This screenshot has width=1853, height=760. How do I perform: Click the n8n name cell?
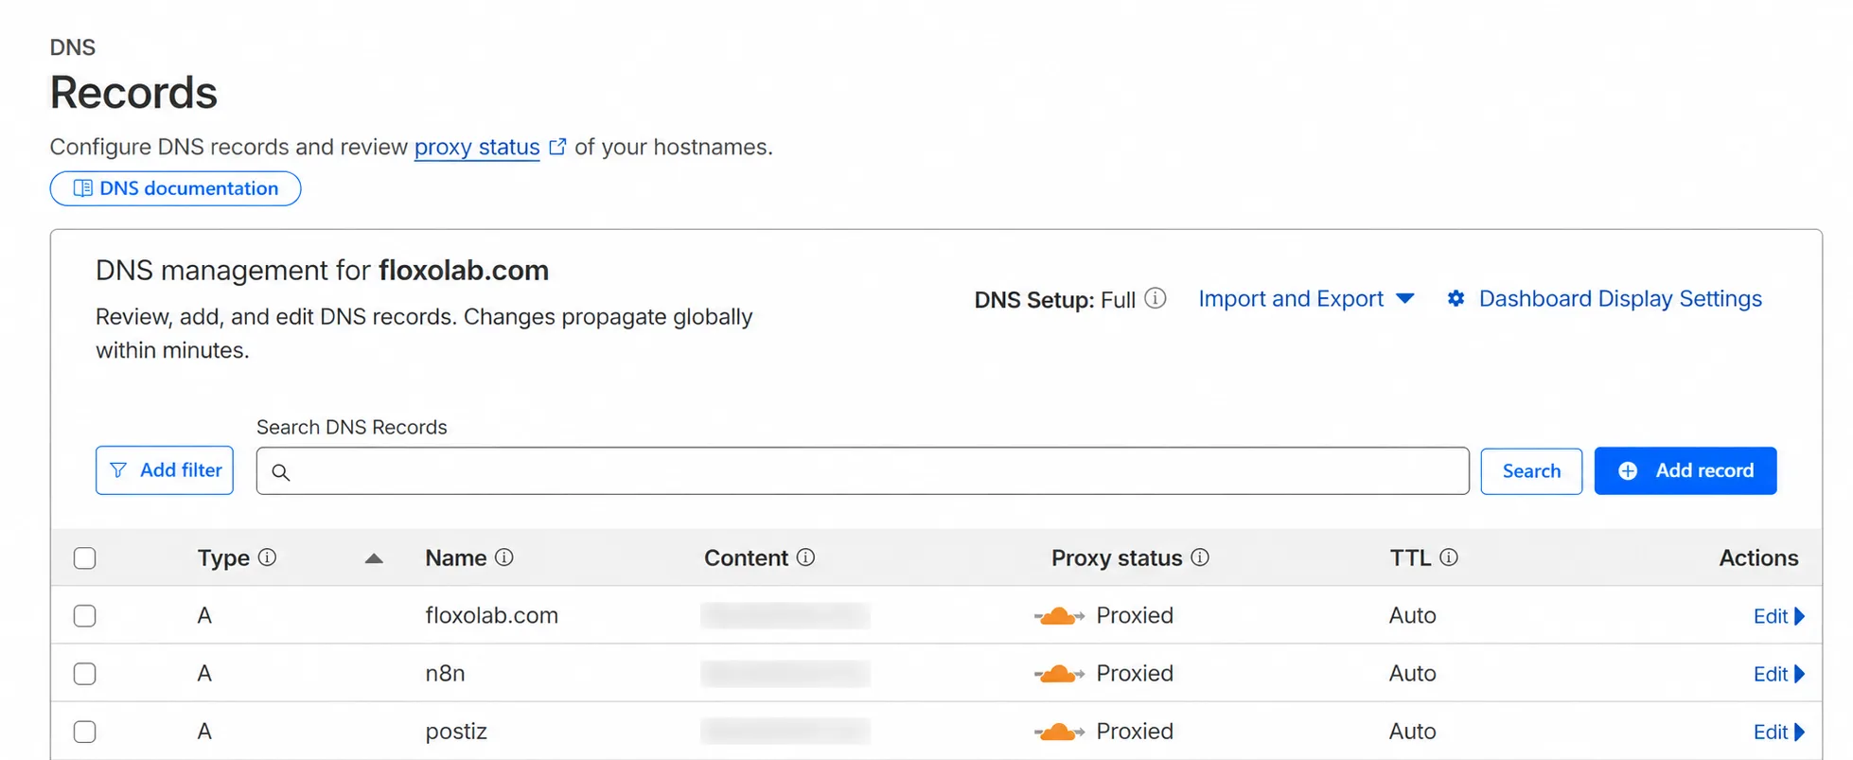445,673
